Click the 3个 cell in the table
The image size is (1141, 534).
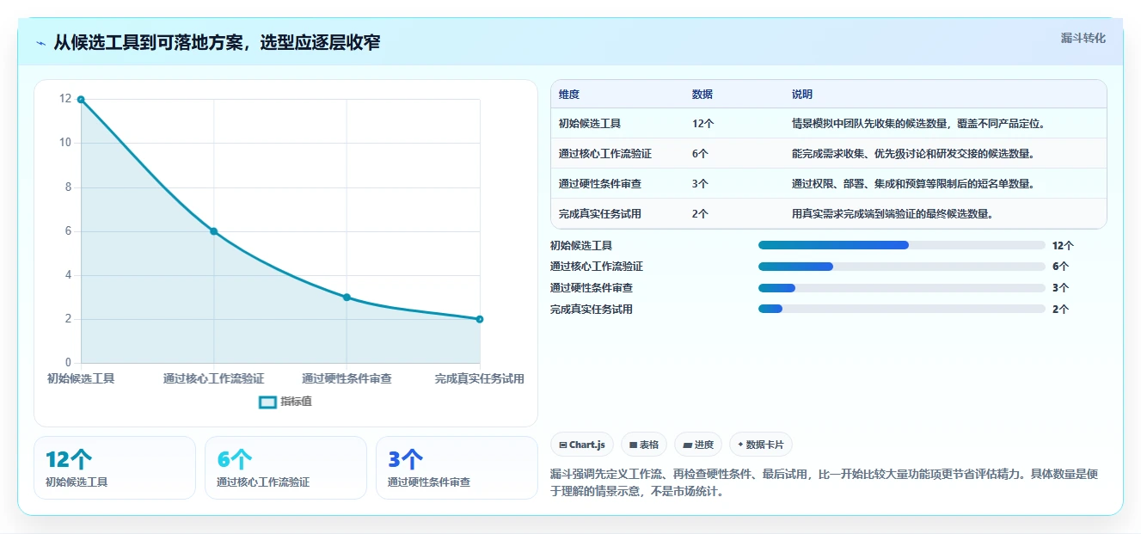[701, 184]
